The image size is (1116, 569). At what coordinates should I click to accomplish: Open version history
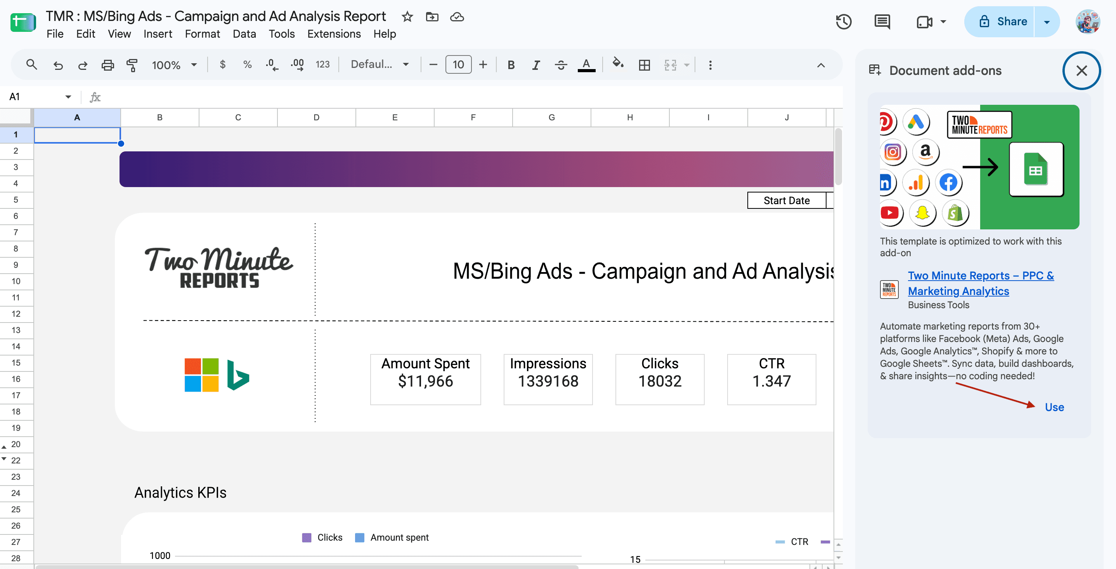coord(844,22)
